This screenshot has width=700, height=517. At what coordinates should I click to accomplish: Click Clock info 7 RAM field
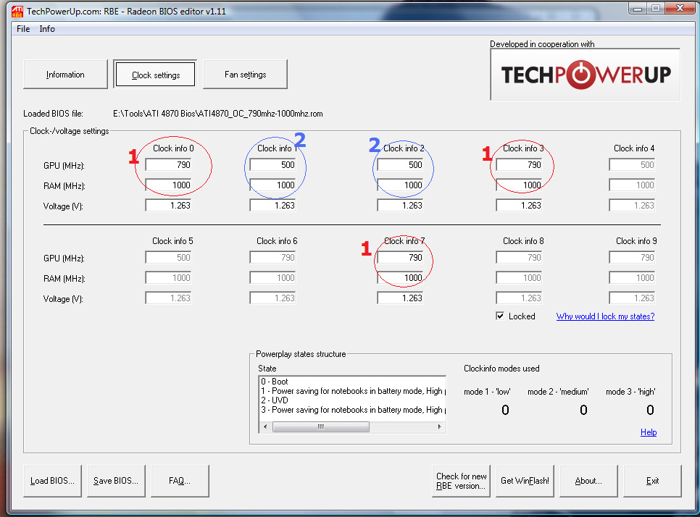pyautogui.click(x=401, y=278)
